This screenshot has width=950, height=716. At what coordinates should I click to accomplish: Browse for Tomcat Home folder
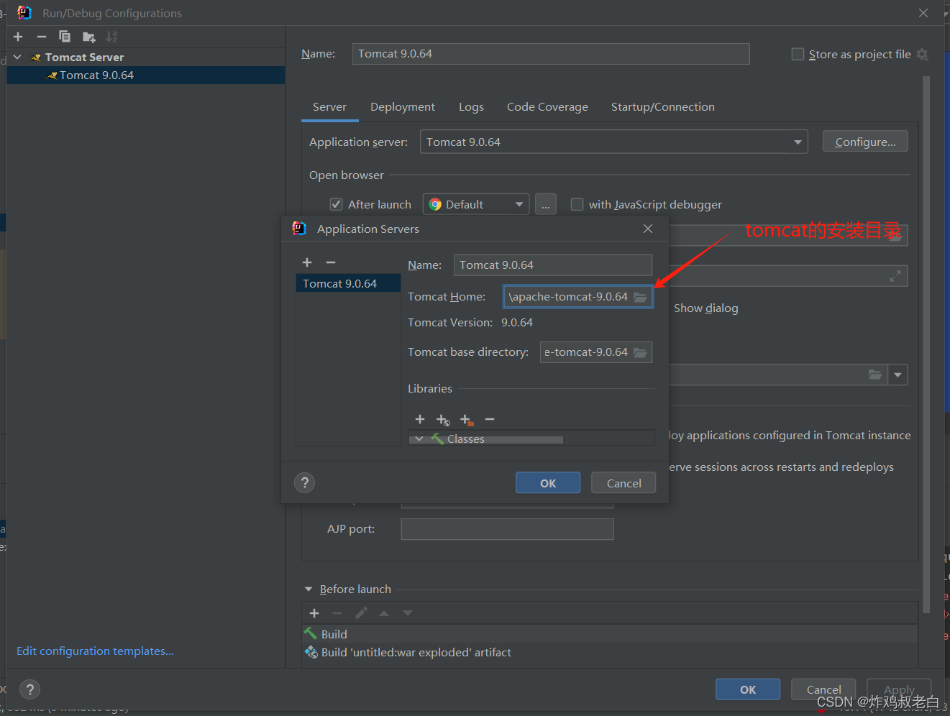pyautogui.click(x=640, y=297)
